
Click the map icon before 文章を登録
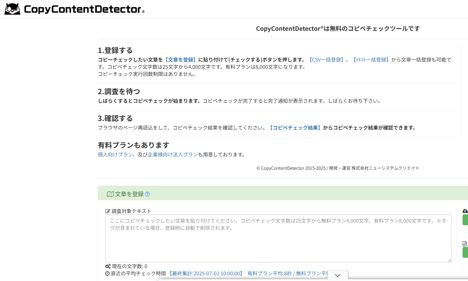point(110,194)
